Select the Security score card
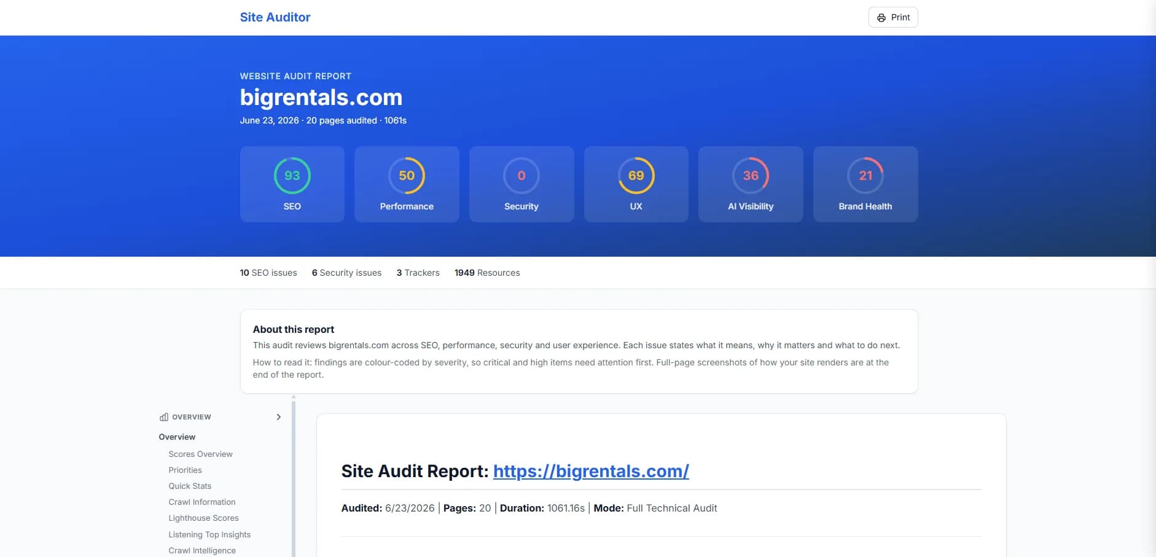Image resolution: width=1156 pixels, height=557 pixels. pos(521,184)
